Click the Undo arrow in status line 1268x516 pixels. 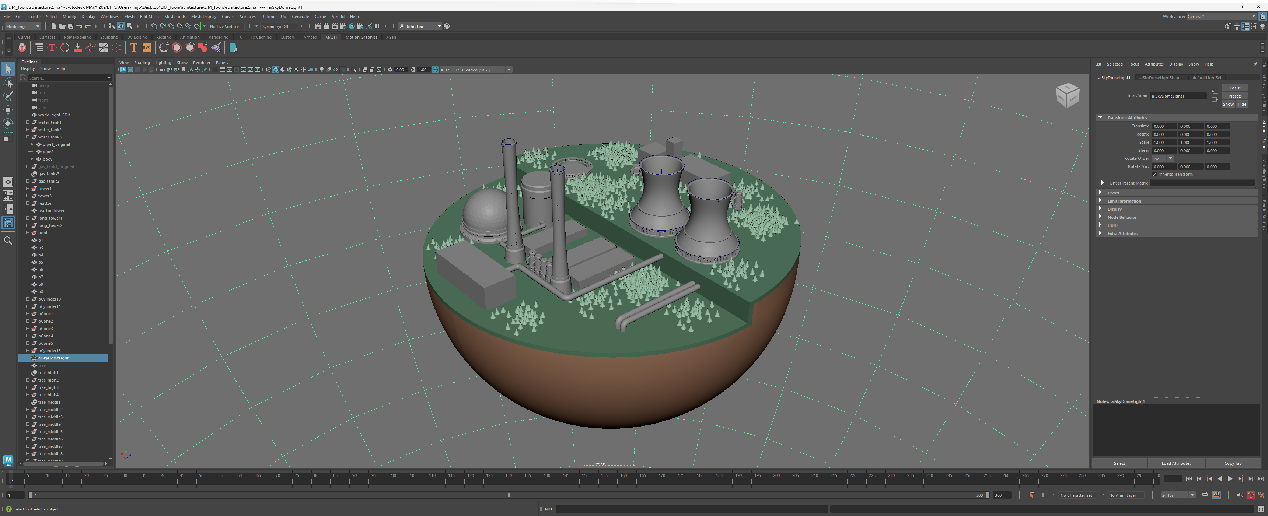(x=79, y=27)
